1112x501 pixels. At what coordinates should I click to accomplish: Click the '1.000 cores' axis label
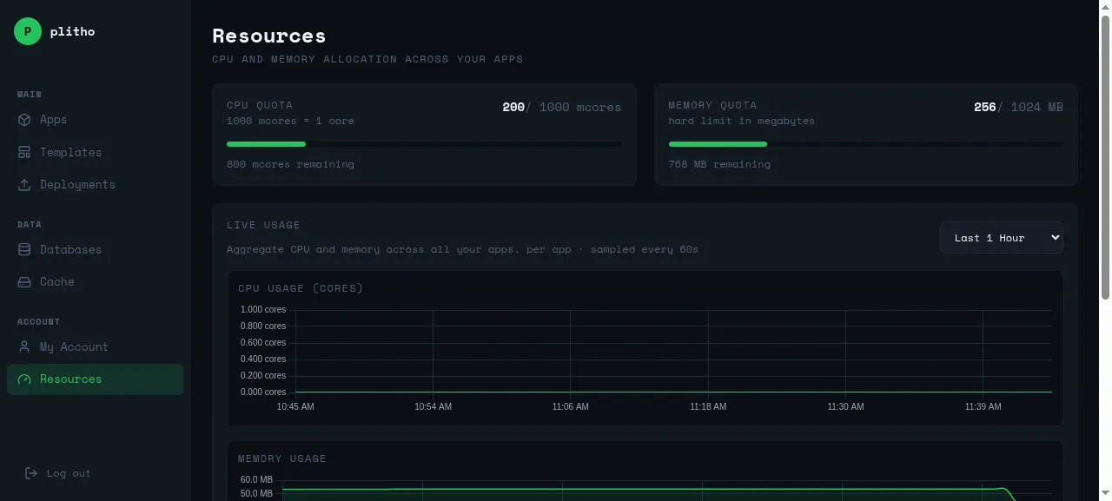point(263,310)
